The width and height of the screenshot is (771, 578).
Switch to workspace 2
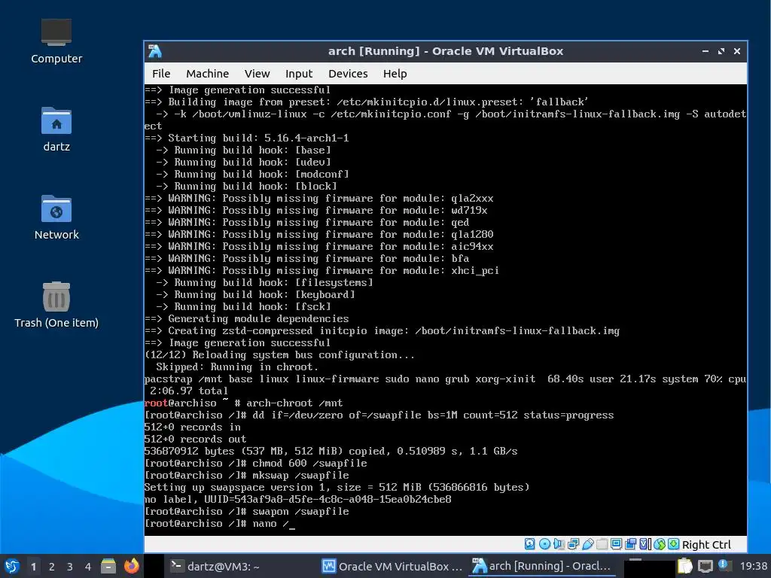[52, 567]
